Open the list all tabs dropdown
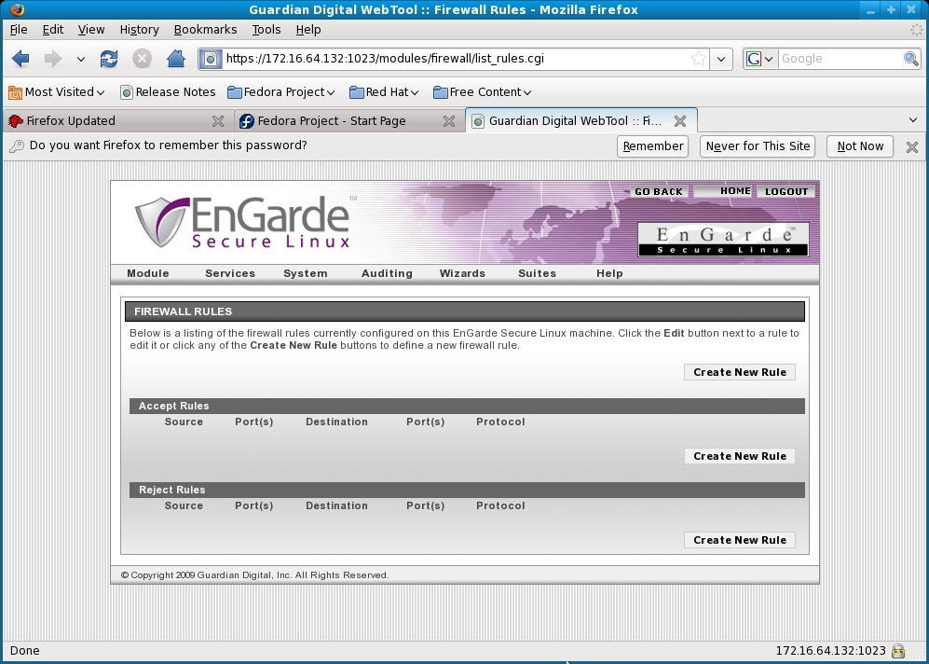Image resolution: width=929 pixels, height=664 pixels. pyautogui.click(x=913, y=120)
